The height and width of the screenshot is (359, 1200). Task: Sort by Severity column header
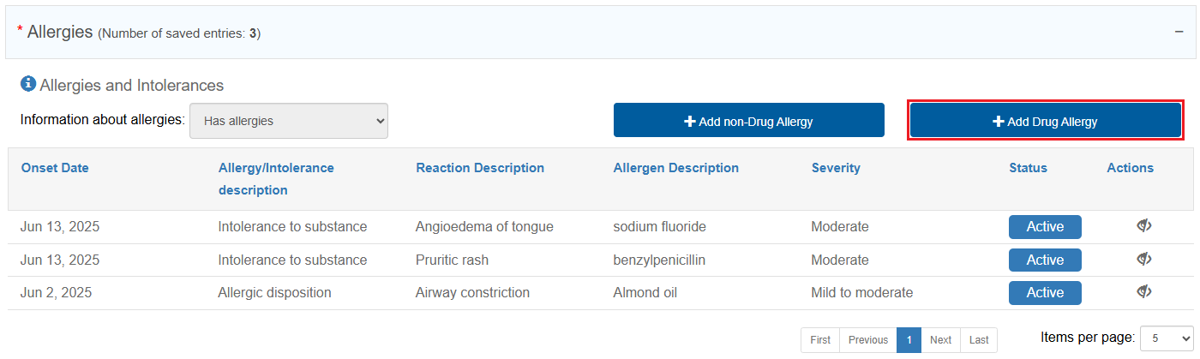(x=836, y=168)
